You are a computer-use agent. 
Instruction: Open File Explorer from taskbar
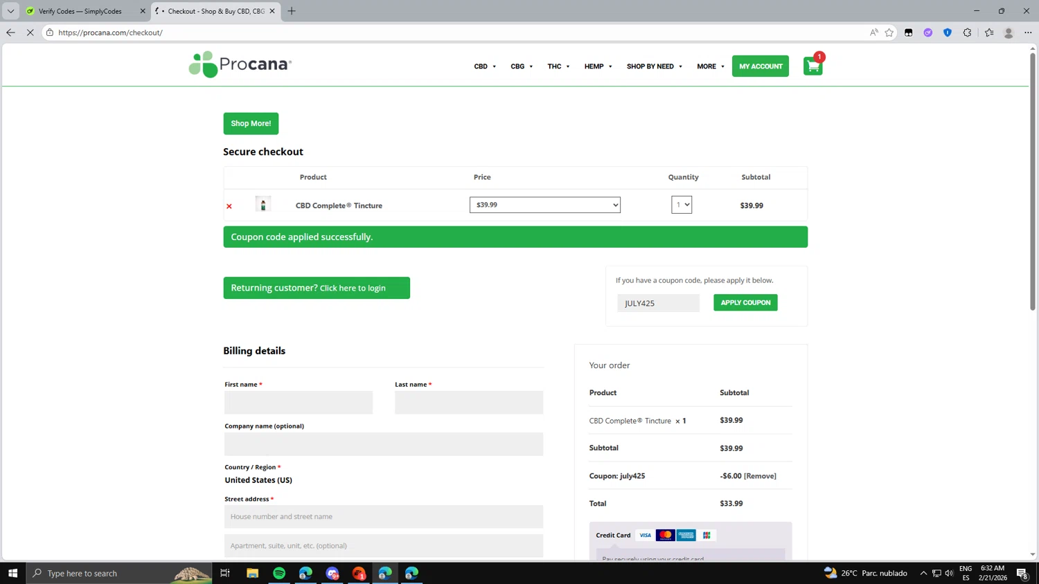point(252,573)
